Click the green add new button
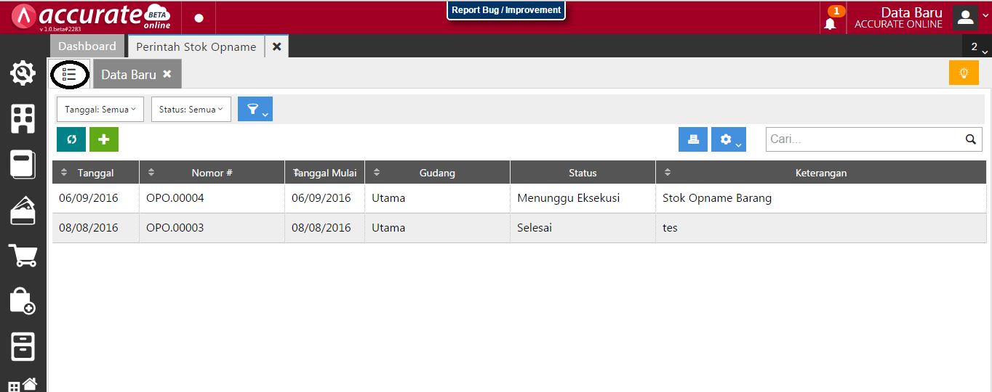 click(104, 139)
